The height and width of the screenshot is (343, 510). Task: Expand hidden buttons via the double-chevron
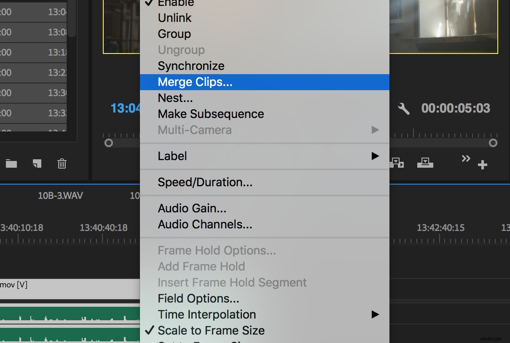tap(466, 159)
